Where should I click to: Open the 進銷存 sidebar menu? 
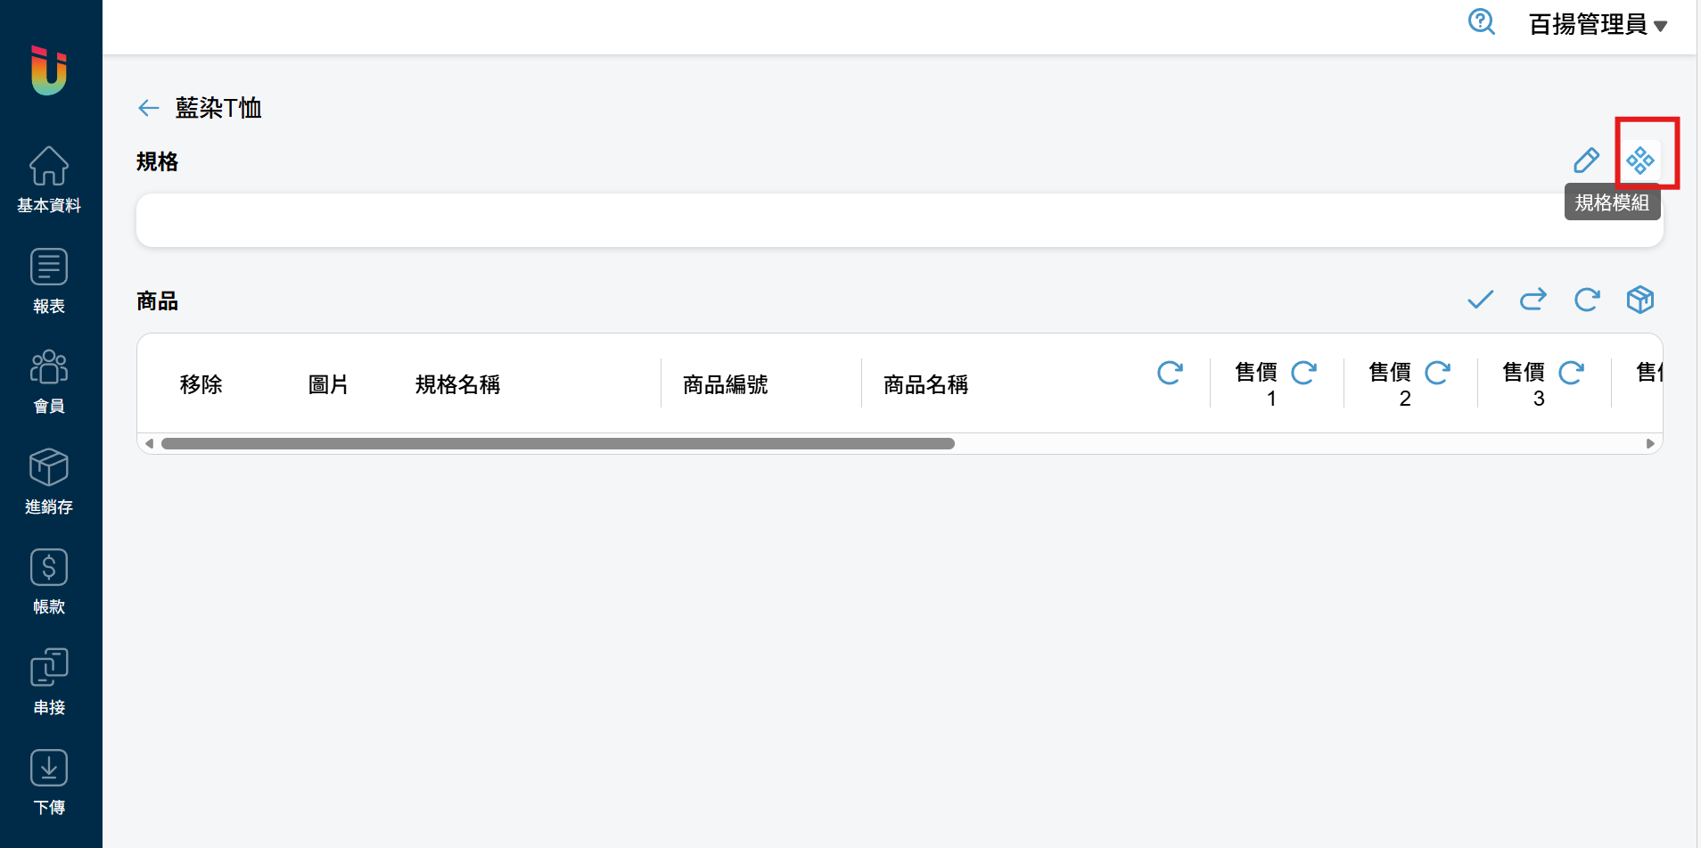pyautogui.click(x=49, y=482)
